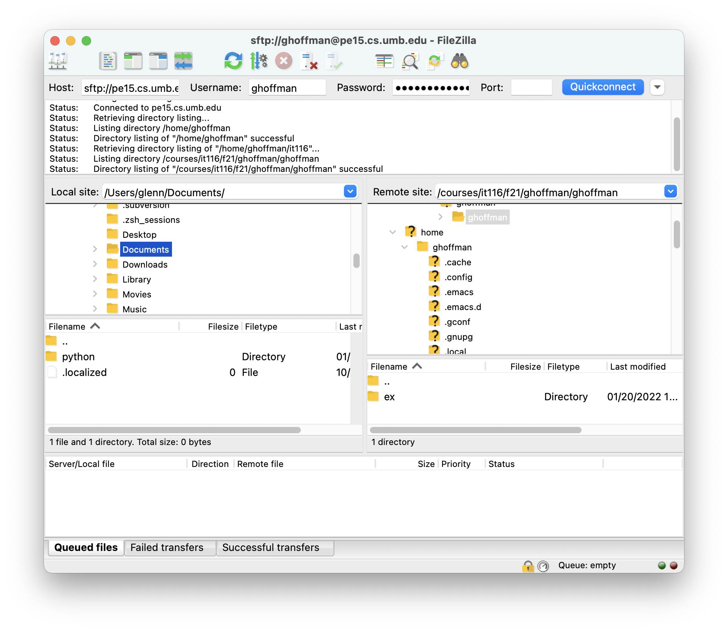Click the Quickconnect button

[603, 87]
